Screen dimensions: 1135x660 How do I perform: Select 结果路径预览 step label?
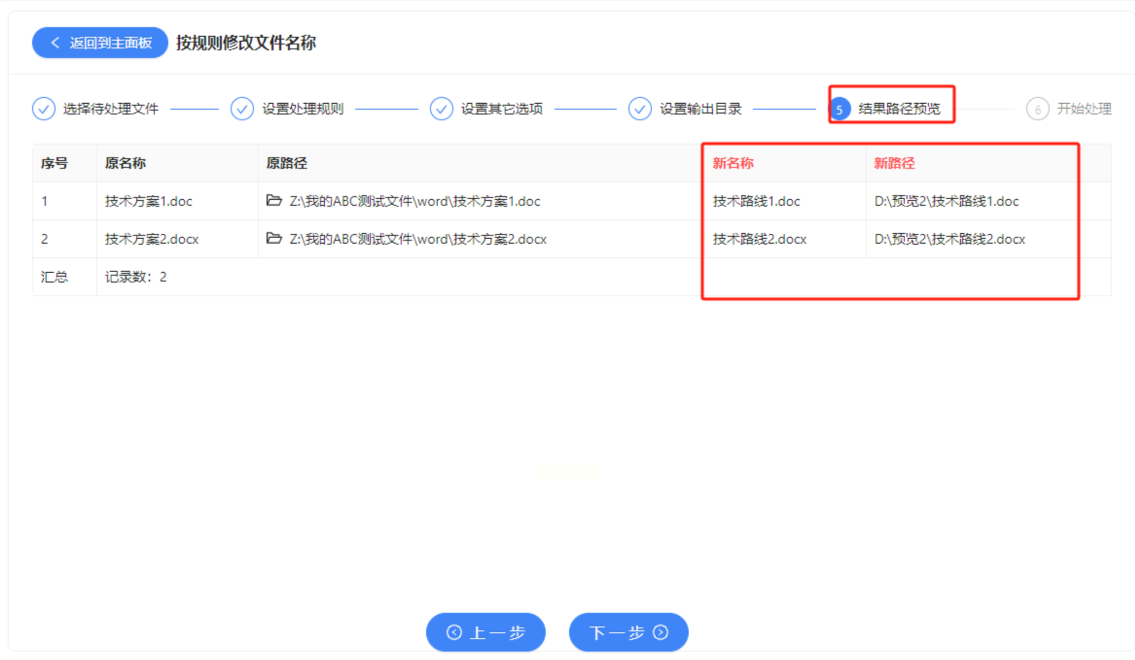click(x=899, y=109)
